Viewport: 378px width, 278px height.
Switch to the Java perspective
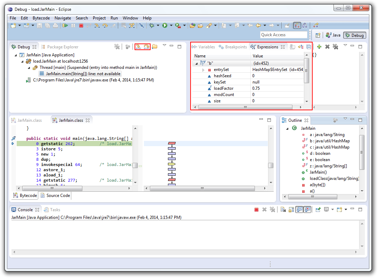pyautogui.click(x=333, y=35)
